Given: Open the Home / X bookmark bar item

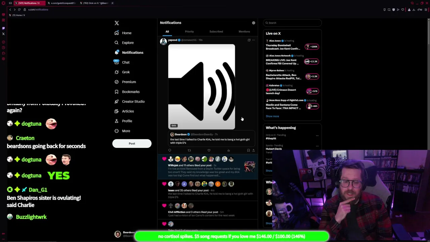Looking at the screenshot, I should point(17,15).
